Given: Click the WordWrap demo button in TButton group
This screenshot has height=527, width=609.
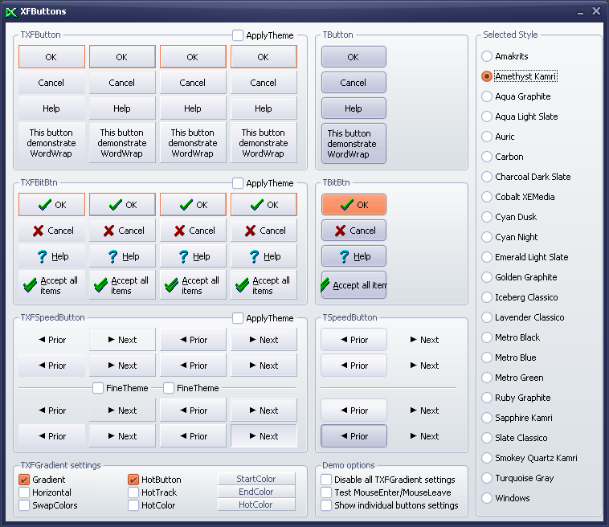Looking at the screenshot, I should point(354,144).
